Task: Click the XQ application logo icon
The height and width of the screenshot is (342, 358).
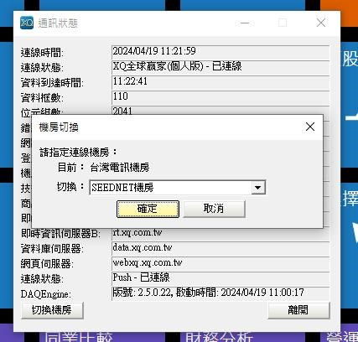Action: click(x=27, y=23)
